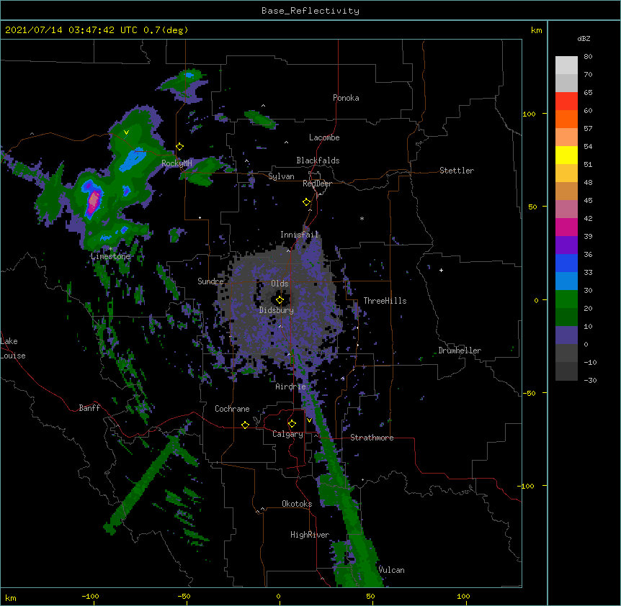Click the yellow V marker east of Calgary

(309, 420)
